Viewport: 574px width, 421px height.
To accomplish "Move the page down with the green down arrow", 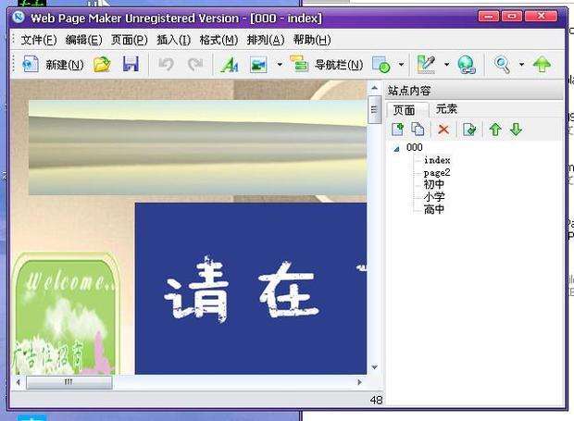I will 516,130.
